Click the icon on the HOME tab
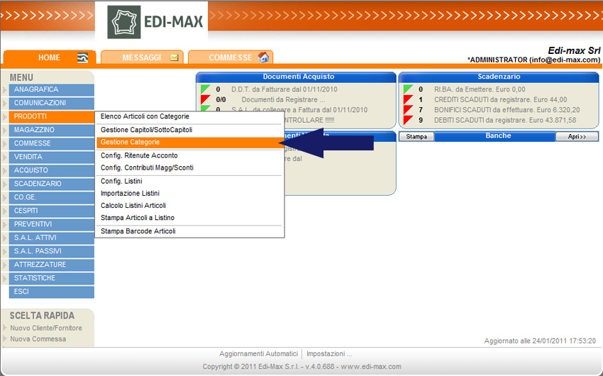Viewport: 603px width, 376px height. click(x=83, y=57)
